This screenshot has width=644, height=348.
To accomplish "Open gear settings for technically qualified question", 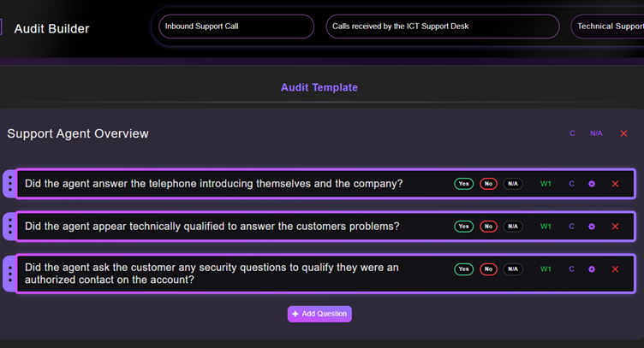I will pyautogui.click(x=592, y=227).
